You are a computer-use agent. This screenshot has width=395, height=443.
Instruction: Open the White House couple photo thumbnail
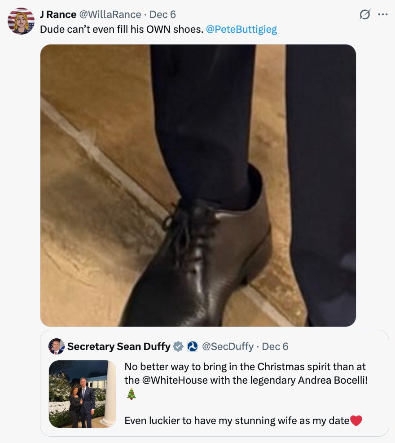click(x=82, y=394)
